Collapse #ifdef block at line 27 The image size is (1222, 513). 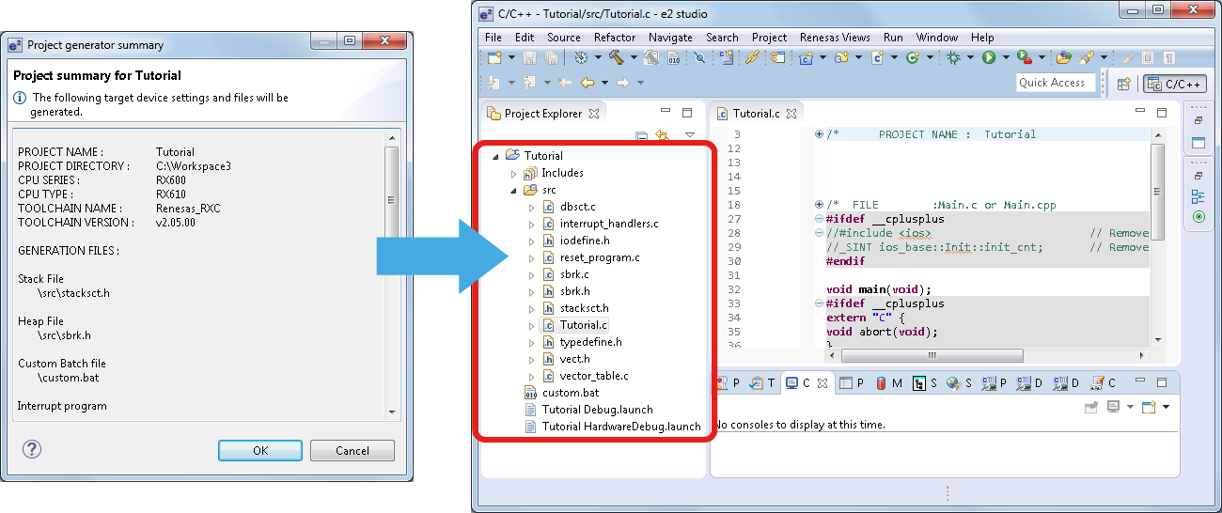pyautogui.click(x=820, y=219)
